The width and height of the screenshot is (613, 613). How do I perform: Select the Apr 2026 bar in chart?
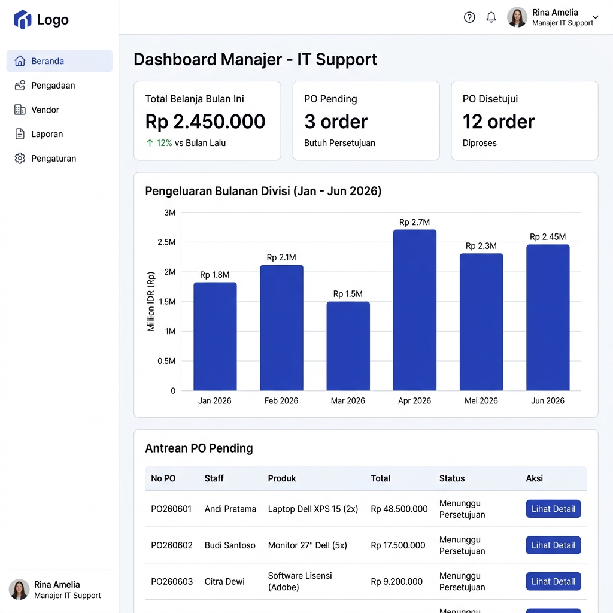pyautogui.click(x=415, y=310)
